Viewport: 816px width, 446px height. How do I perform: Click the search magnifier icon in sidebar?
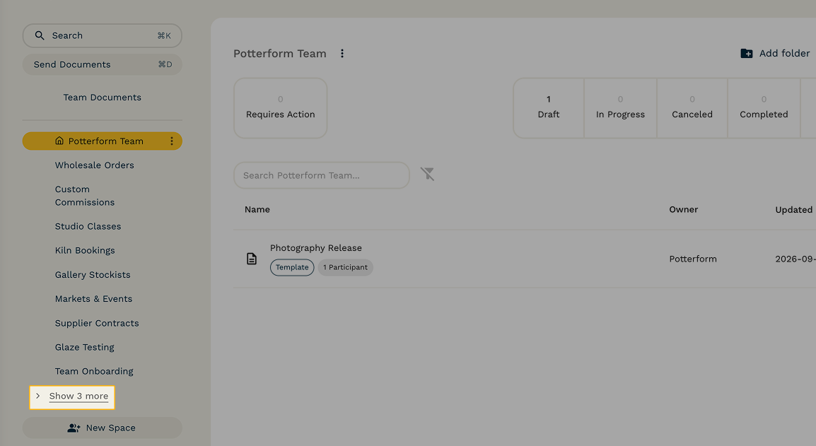click(x=40, y=35)
